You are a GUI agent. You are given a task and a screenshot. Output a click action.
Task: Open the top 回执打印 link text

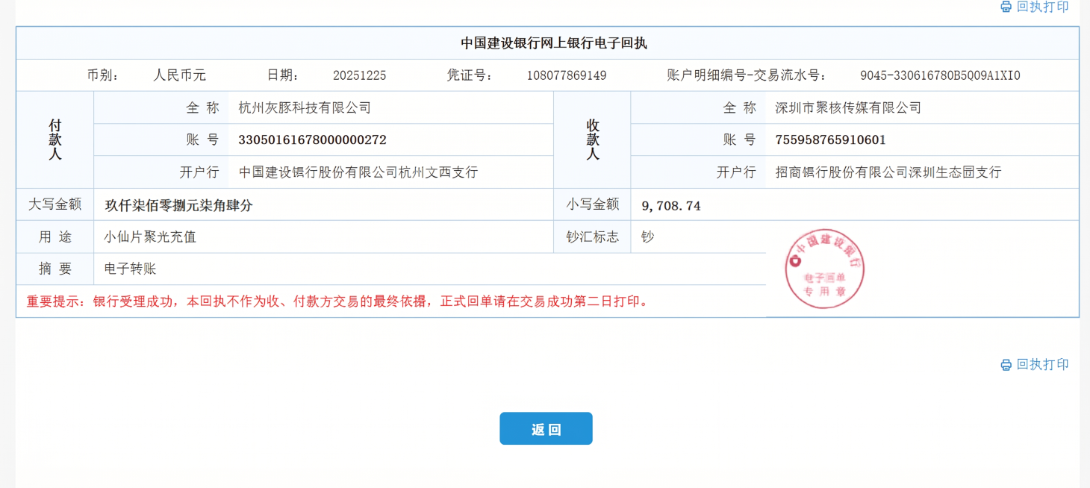point(1042,7)
